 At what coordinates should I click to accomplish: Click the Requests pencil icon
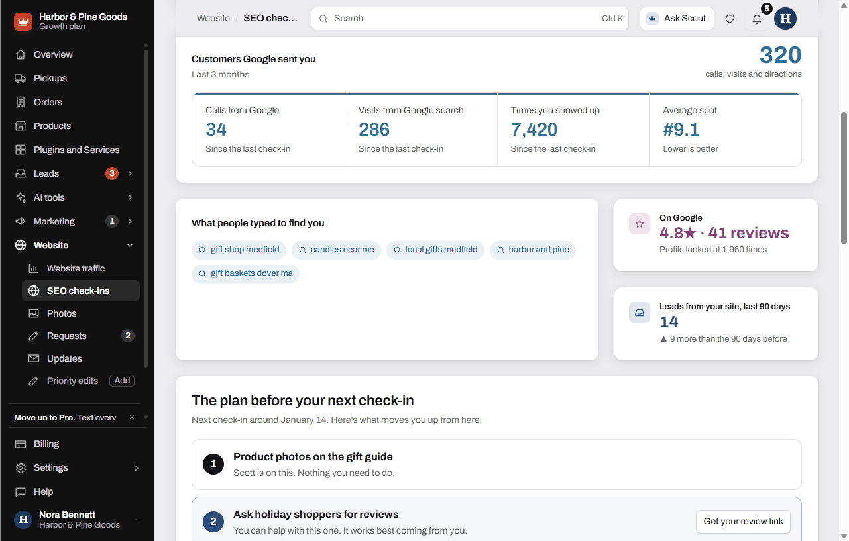pyautogui.click(x=34, y=336)
